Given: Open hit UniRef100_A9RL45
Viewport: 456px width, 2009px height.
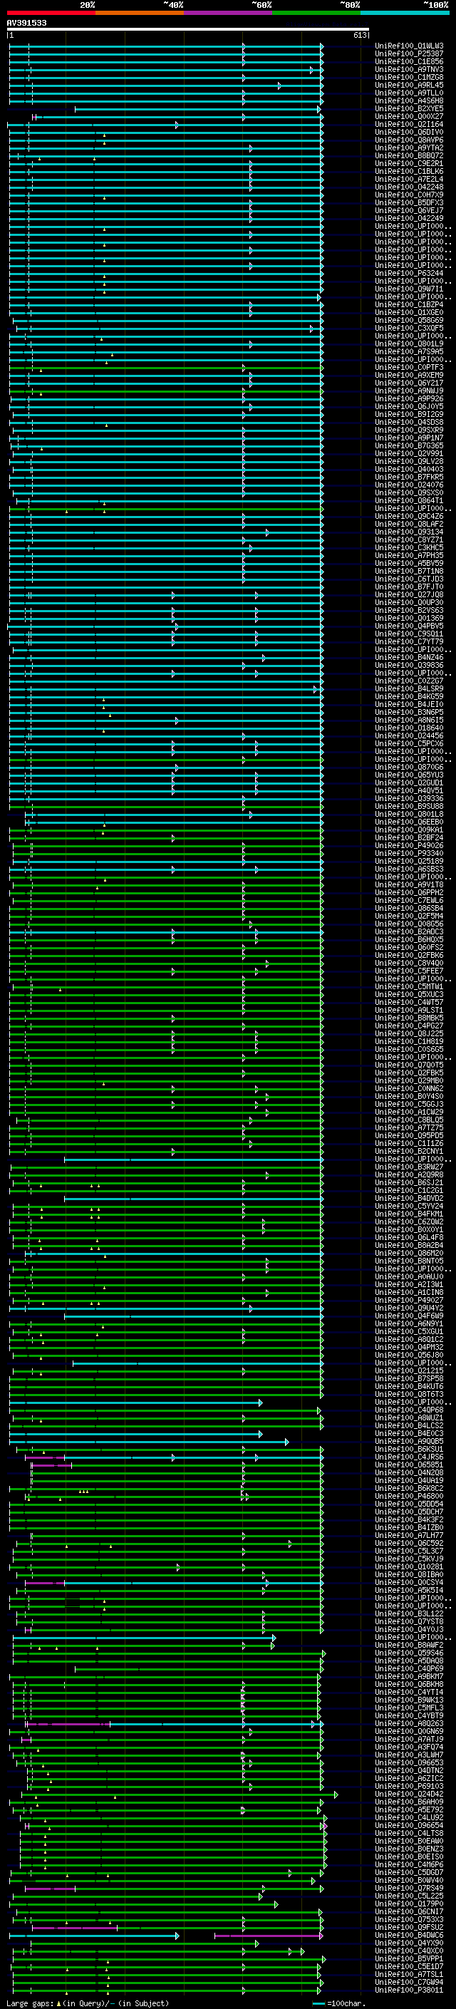Looking at the screenshot, I should click(x=409, y=85).
